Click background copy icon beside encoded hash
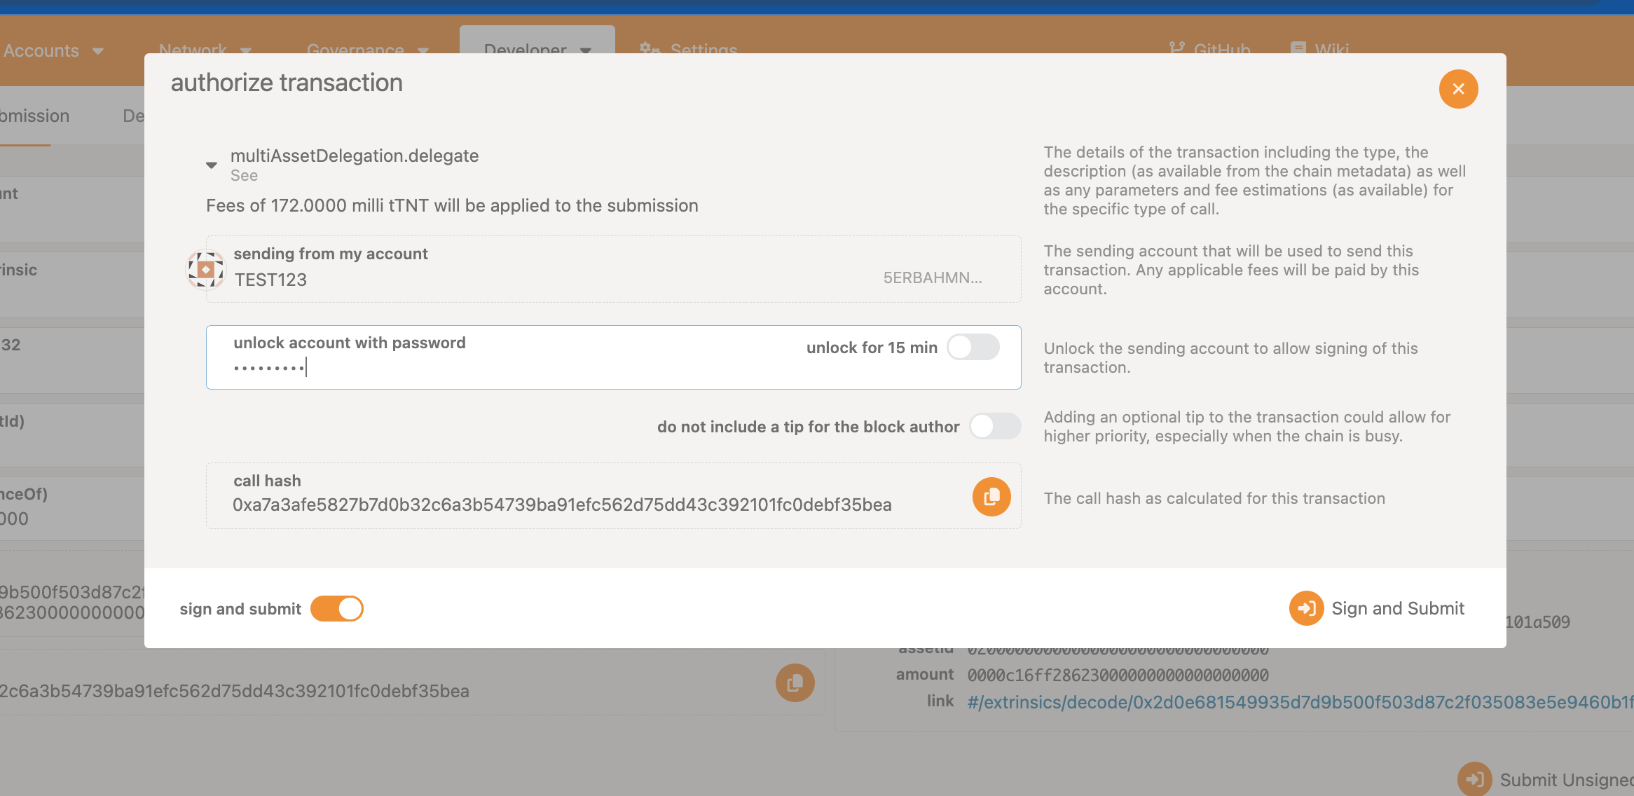Image resolution: width=1634 pixels, height=796 pixels. click(x=795, y=683)
